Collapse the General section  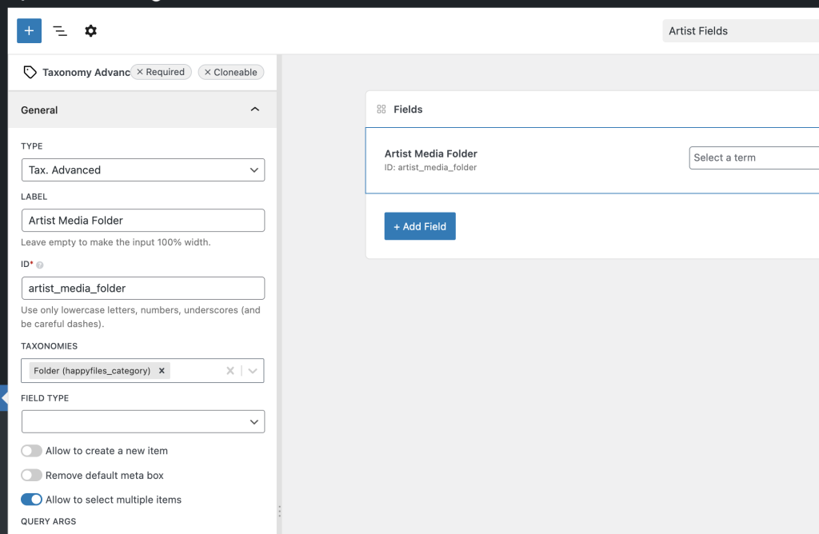point(254,110)
